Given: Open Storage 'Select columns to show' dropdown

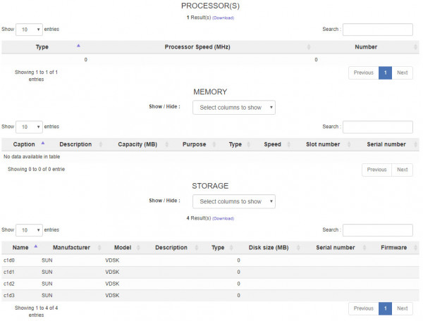Looking at the screenshot, I should point(234,201).
